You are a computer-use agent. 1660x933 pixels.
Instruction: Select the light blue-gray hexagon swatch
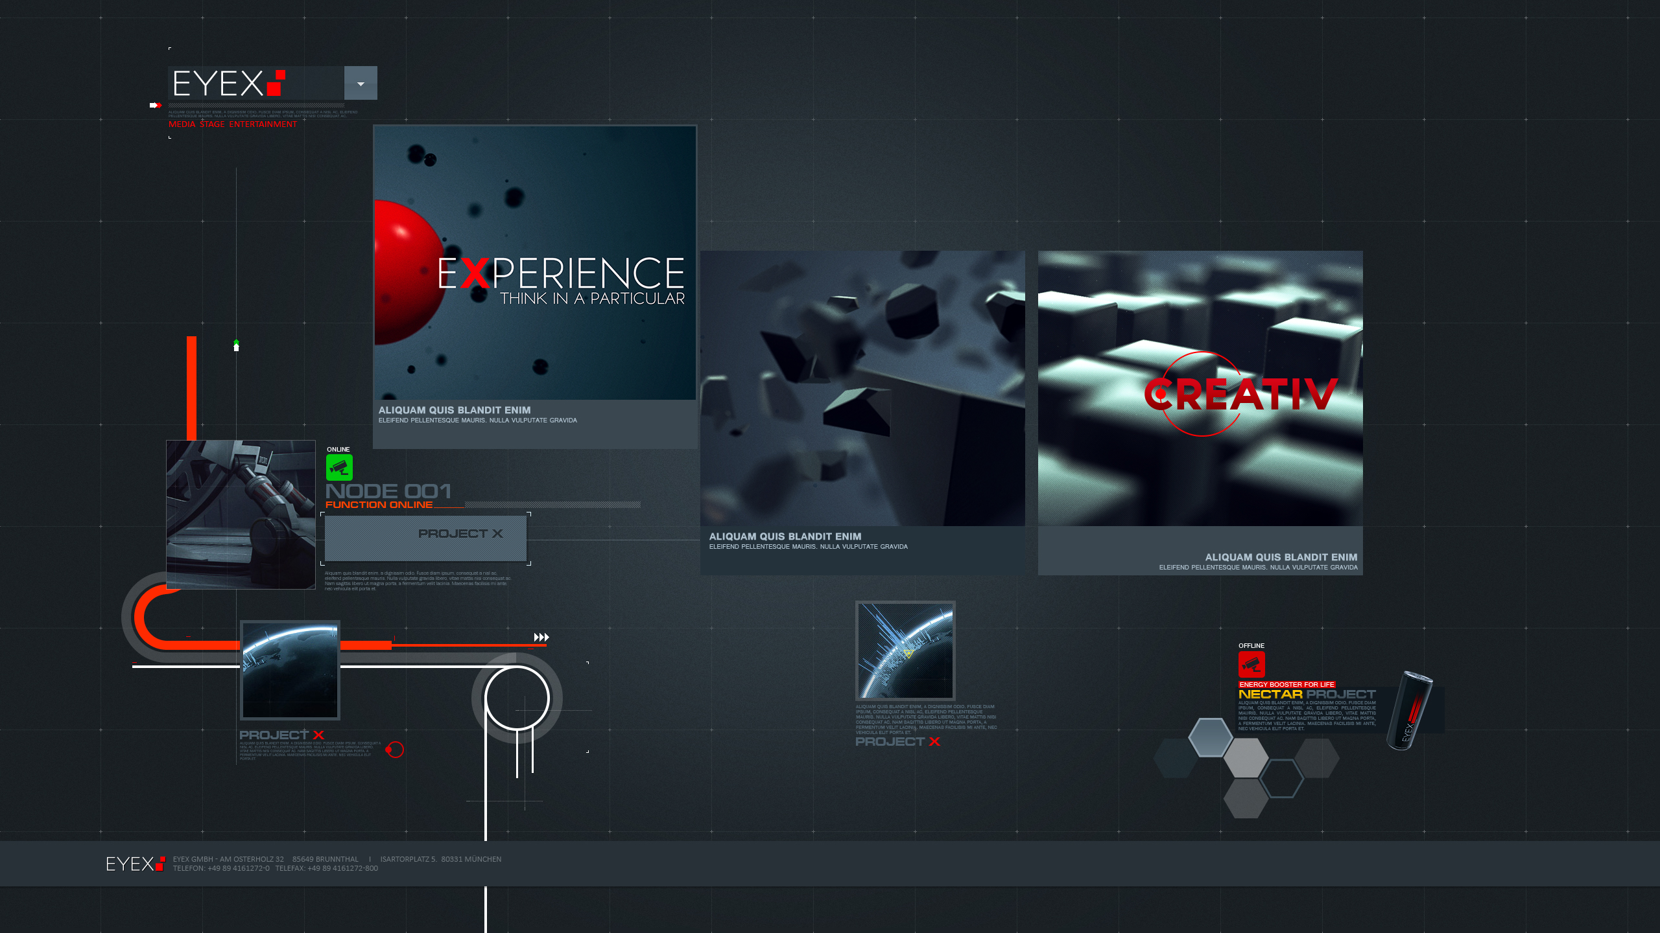[x=1210, y=737]
